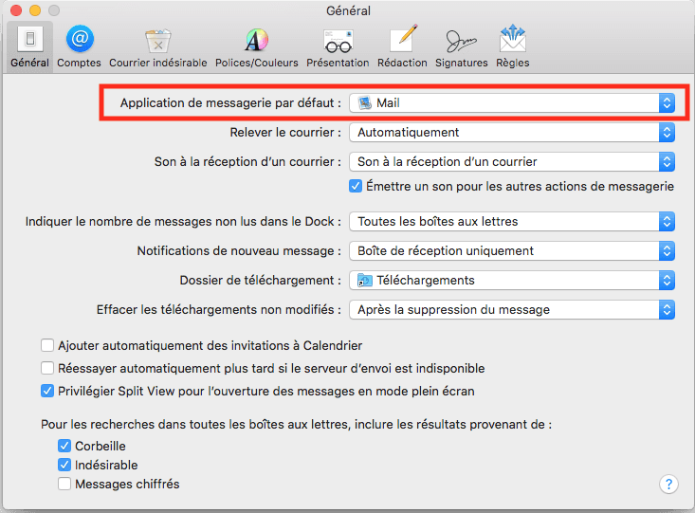Toggle Émettre un son pour autres actions

tap(356, 186)
